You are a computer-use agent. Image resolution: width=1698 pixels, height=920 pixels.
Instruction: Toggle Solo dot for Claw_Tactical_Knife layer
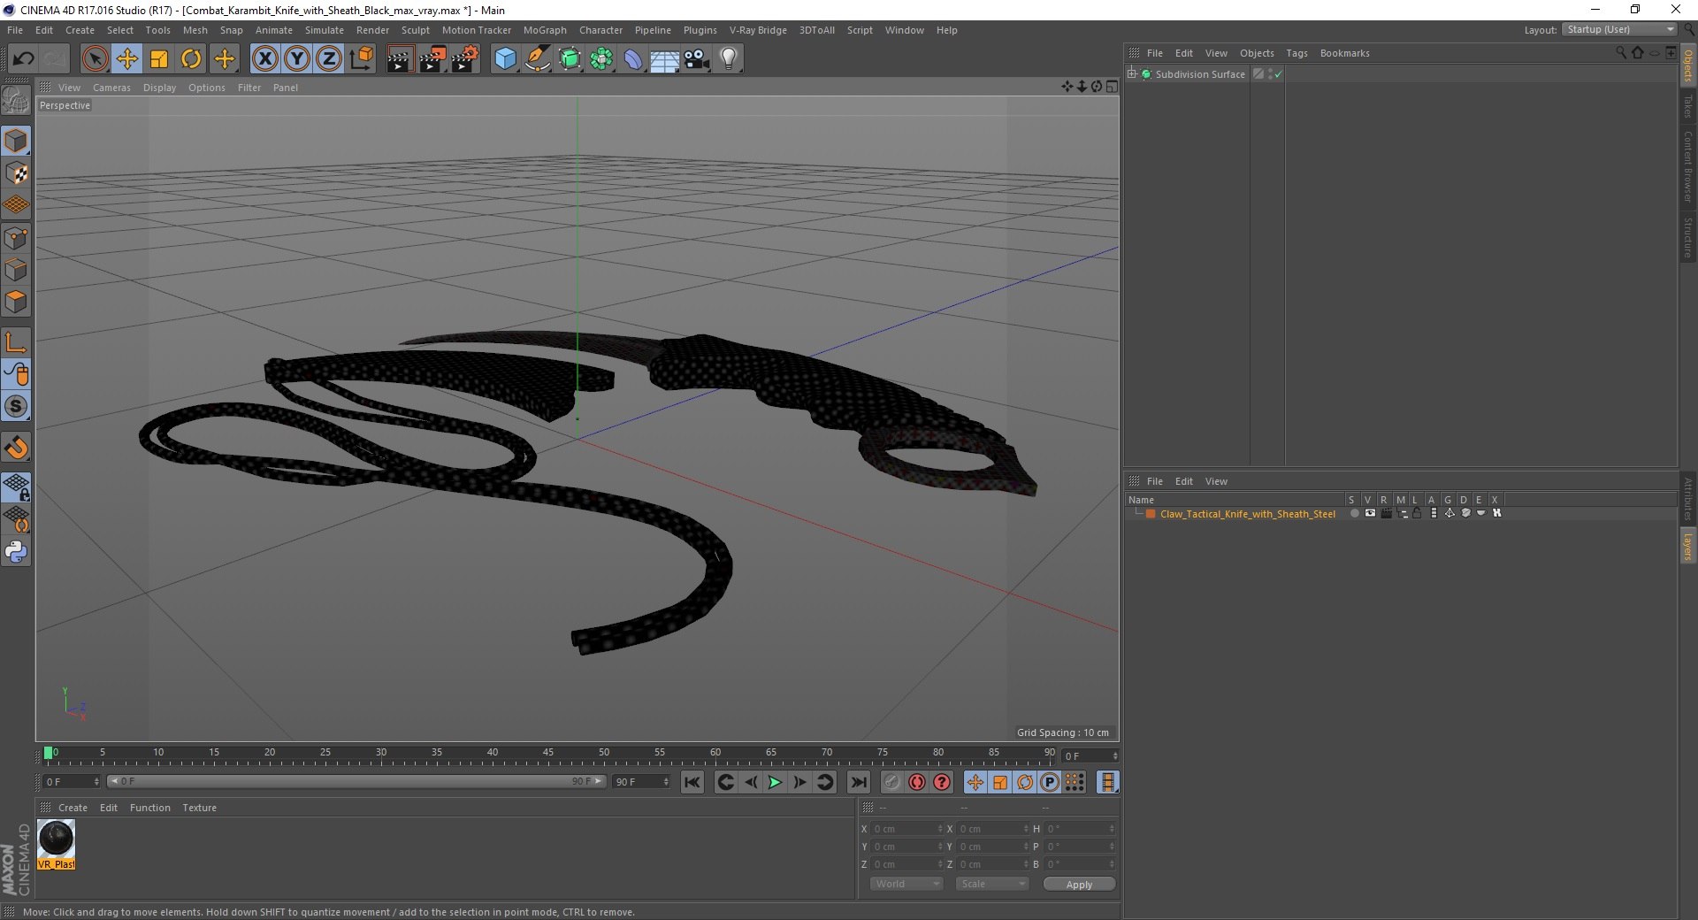1354,513
